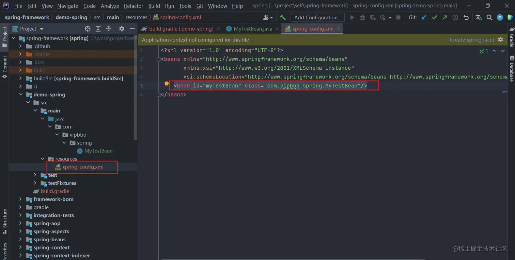Expand the testFixtures folder
Viewport: 515px width, 260px height.
pos(35,183)
